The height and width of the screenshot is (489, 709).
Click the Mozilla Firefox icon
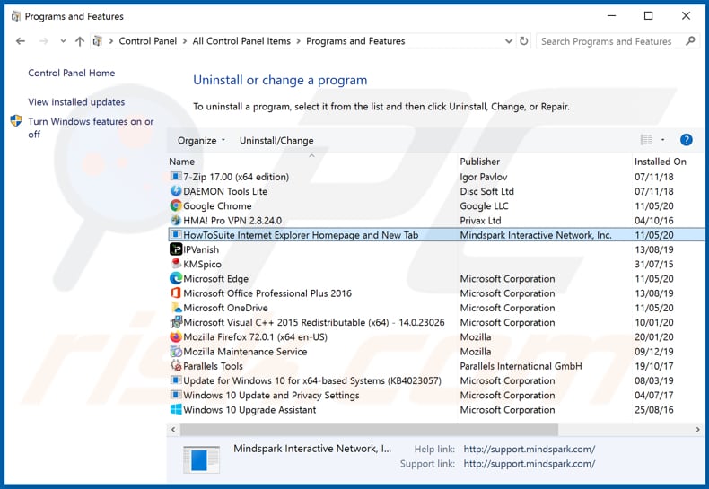coord(176,336)
